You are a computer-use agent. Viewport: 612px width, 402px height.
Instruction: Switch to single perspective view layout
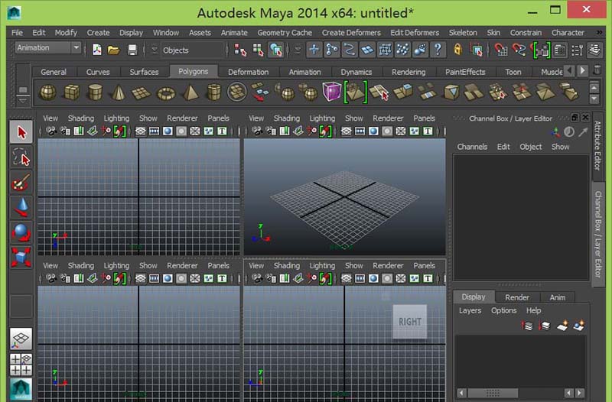pos(21,339)
